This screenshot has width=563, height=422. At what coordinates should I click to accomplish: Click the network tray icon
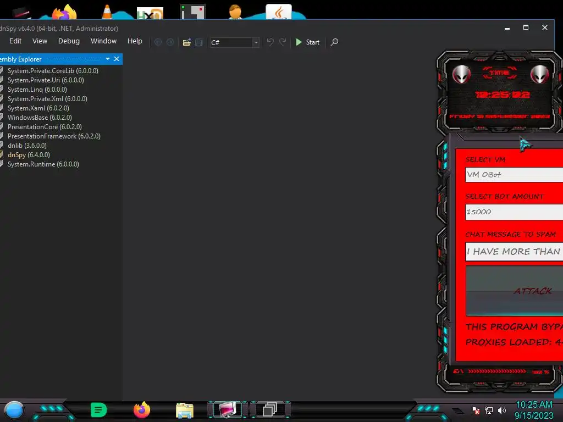tap(489, 410)
